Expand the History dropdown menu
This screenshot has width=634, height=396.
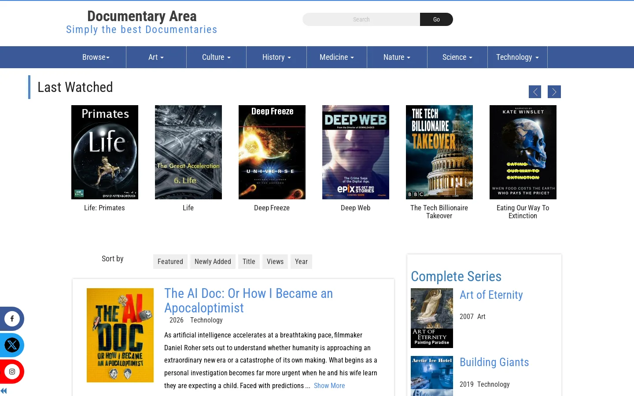(x=276, y=57)
